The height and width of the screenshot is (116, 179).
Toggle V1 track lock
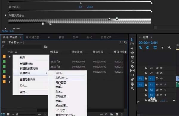coord(146,79)
